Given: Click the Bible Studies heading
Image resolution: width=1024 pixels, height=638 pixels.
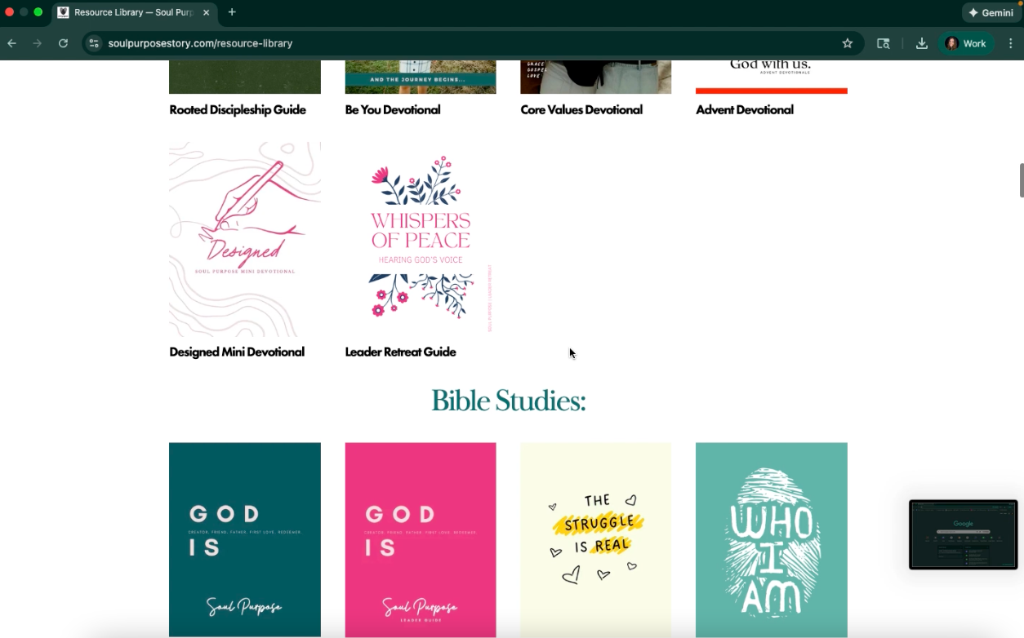Looking at the screenshot, I should pos(508,401).
